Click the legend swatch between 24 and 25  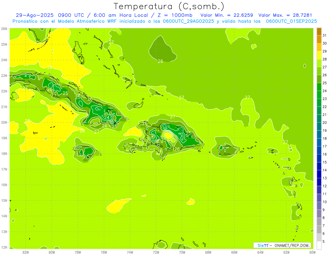pos(319,87)
